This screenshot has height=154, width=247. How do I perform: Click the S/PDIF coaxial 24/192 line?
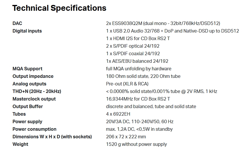click(x=133, y=53)
